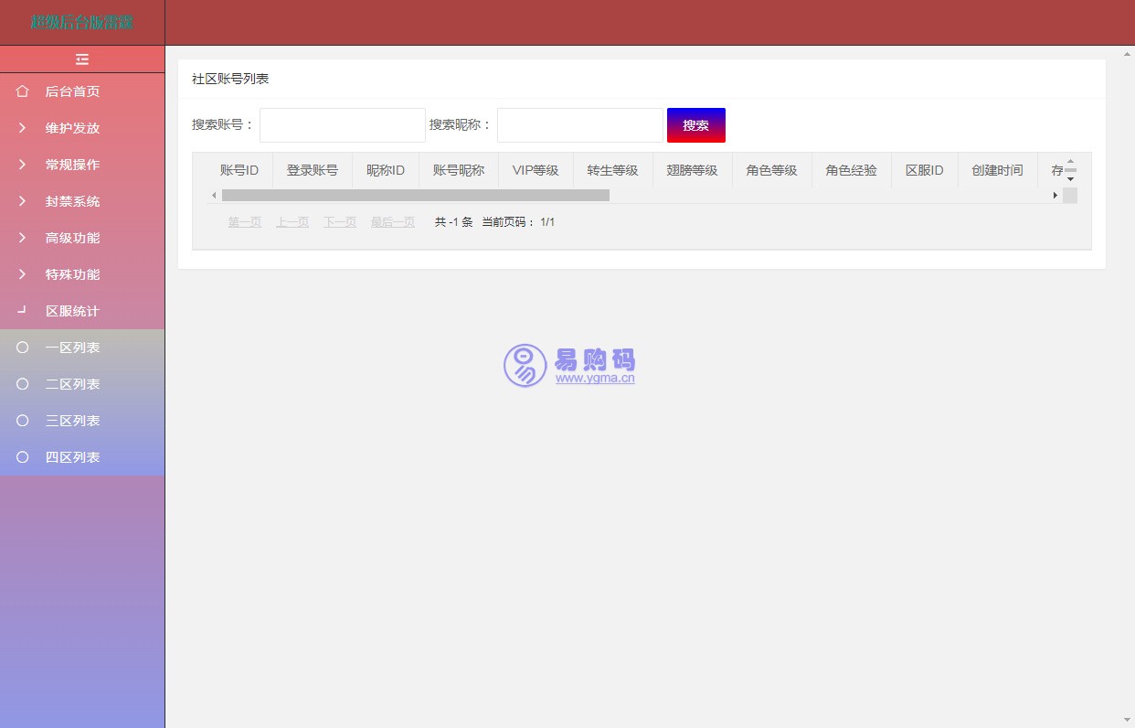Click the table scrollbar right arrow

pyautogui.click(x=1055, y=195)
